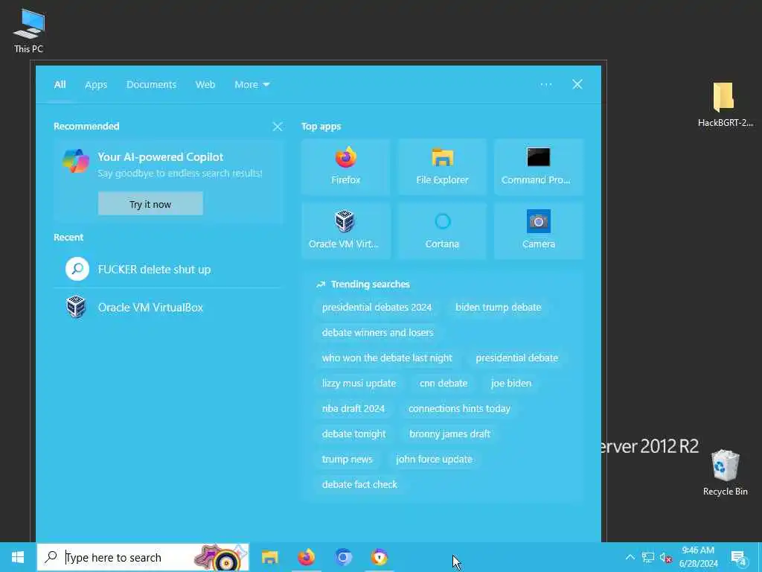Click the muted volume tray icon
This screenshot has height=572, width=762.
pyautogui.click(x=666, y=557)
